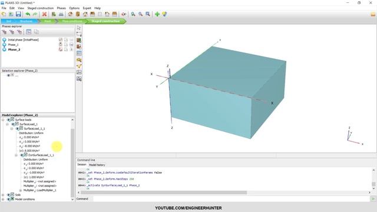This screenshot has height=212, width=377.
Task: Go to the Staged construction mode tab
Action: pos(105,21)
